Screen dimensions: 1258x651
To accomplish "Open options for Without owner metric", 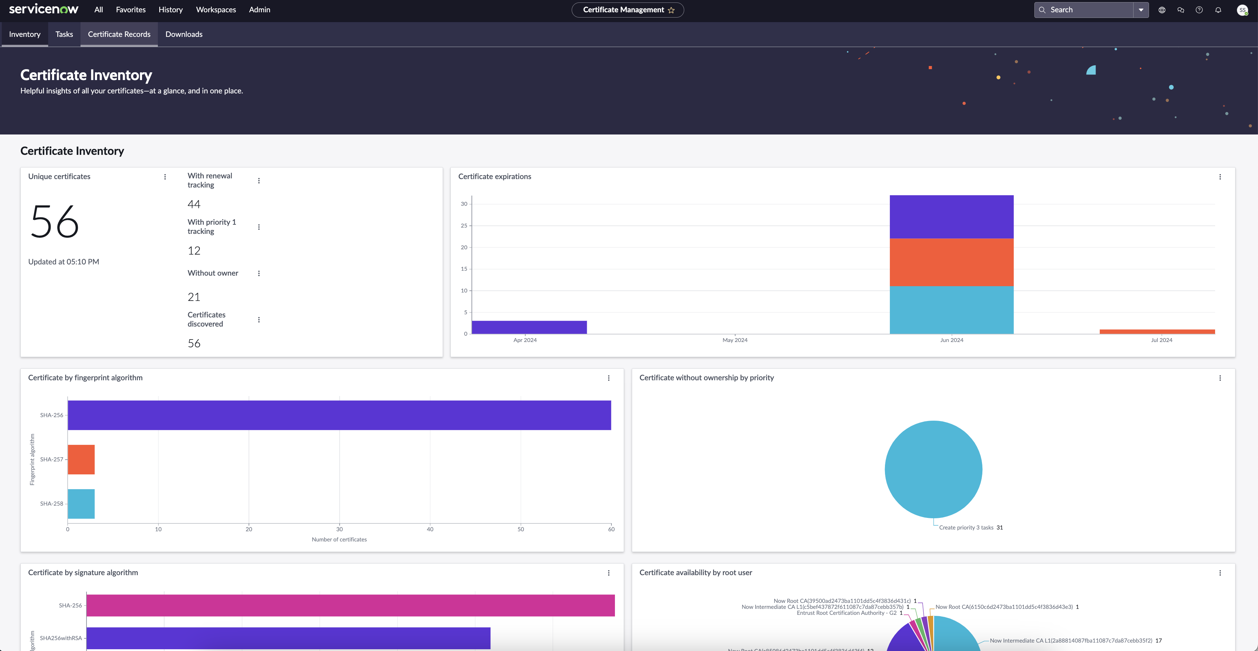I will [x=259, y=273].
